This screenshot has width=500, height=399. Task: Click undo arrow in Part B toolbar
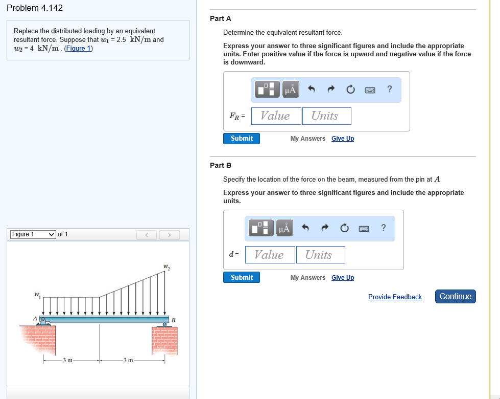305,228
